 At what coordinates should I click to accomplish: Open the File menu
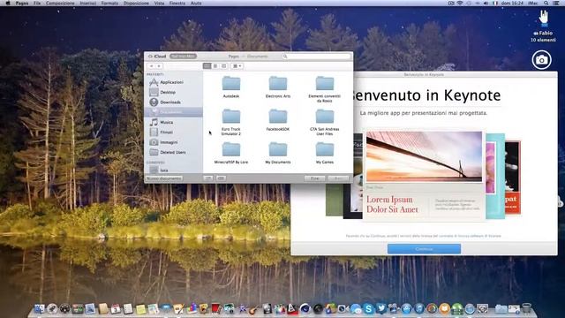tap(37, 3)
